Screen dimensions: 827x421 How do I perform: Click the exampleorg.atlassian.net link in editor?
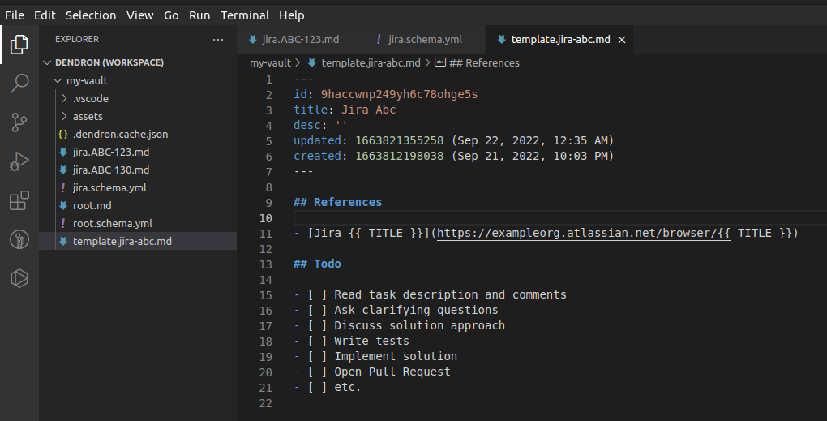point(584,233)
